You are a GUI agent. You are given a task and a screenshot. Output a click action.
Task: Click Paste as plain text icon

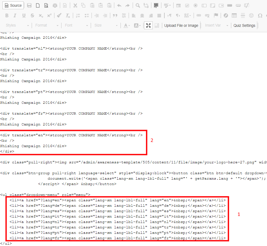101,5
